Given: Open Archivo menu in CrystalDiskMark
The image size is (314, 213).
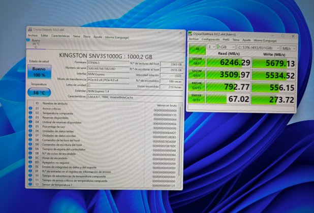Looking at the screenshot, I should coord(194,39).
